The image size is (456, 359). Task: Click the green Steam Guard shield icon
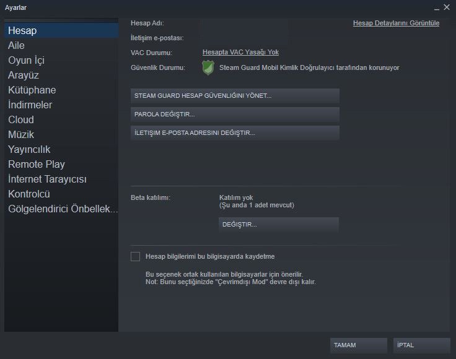point(208,67)
